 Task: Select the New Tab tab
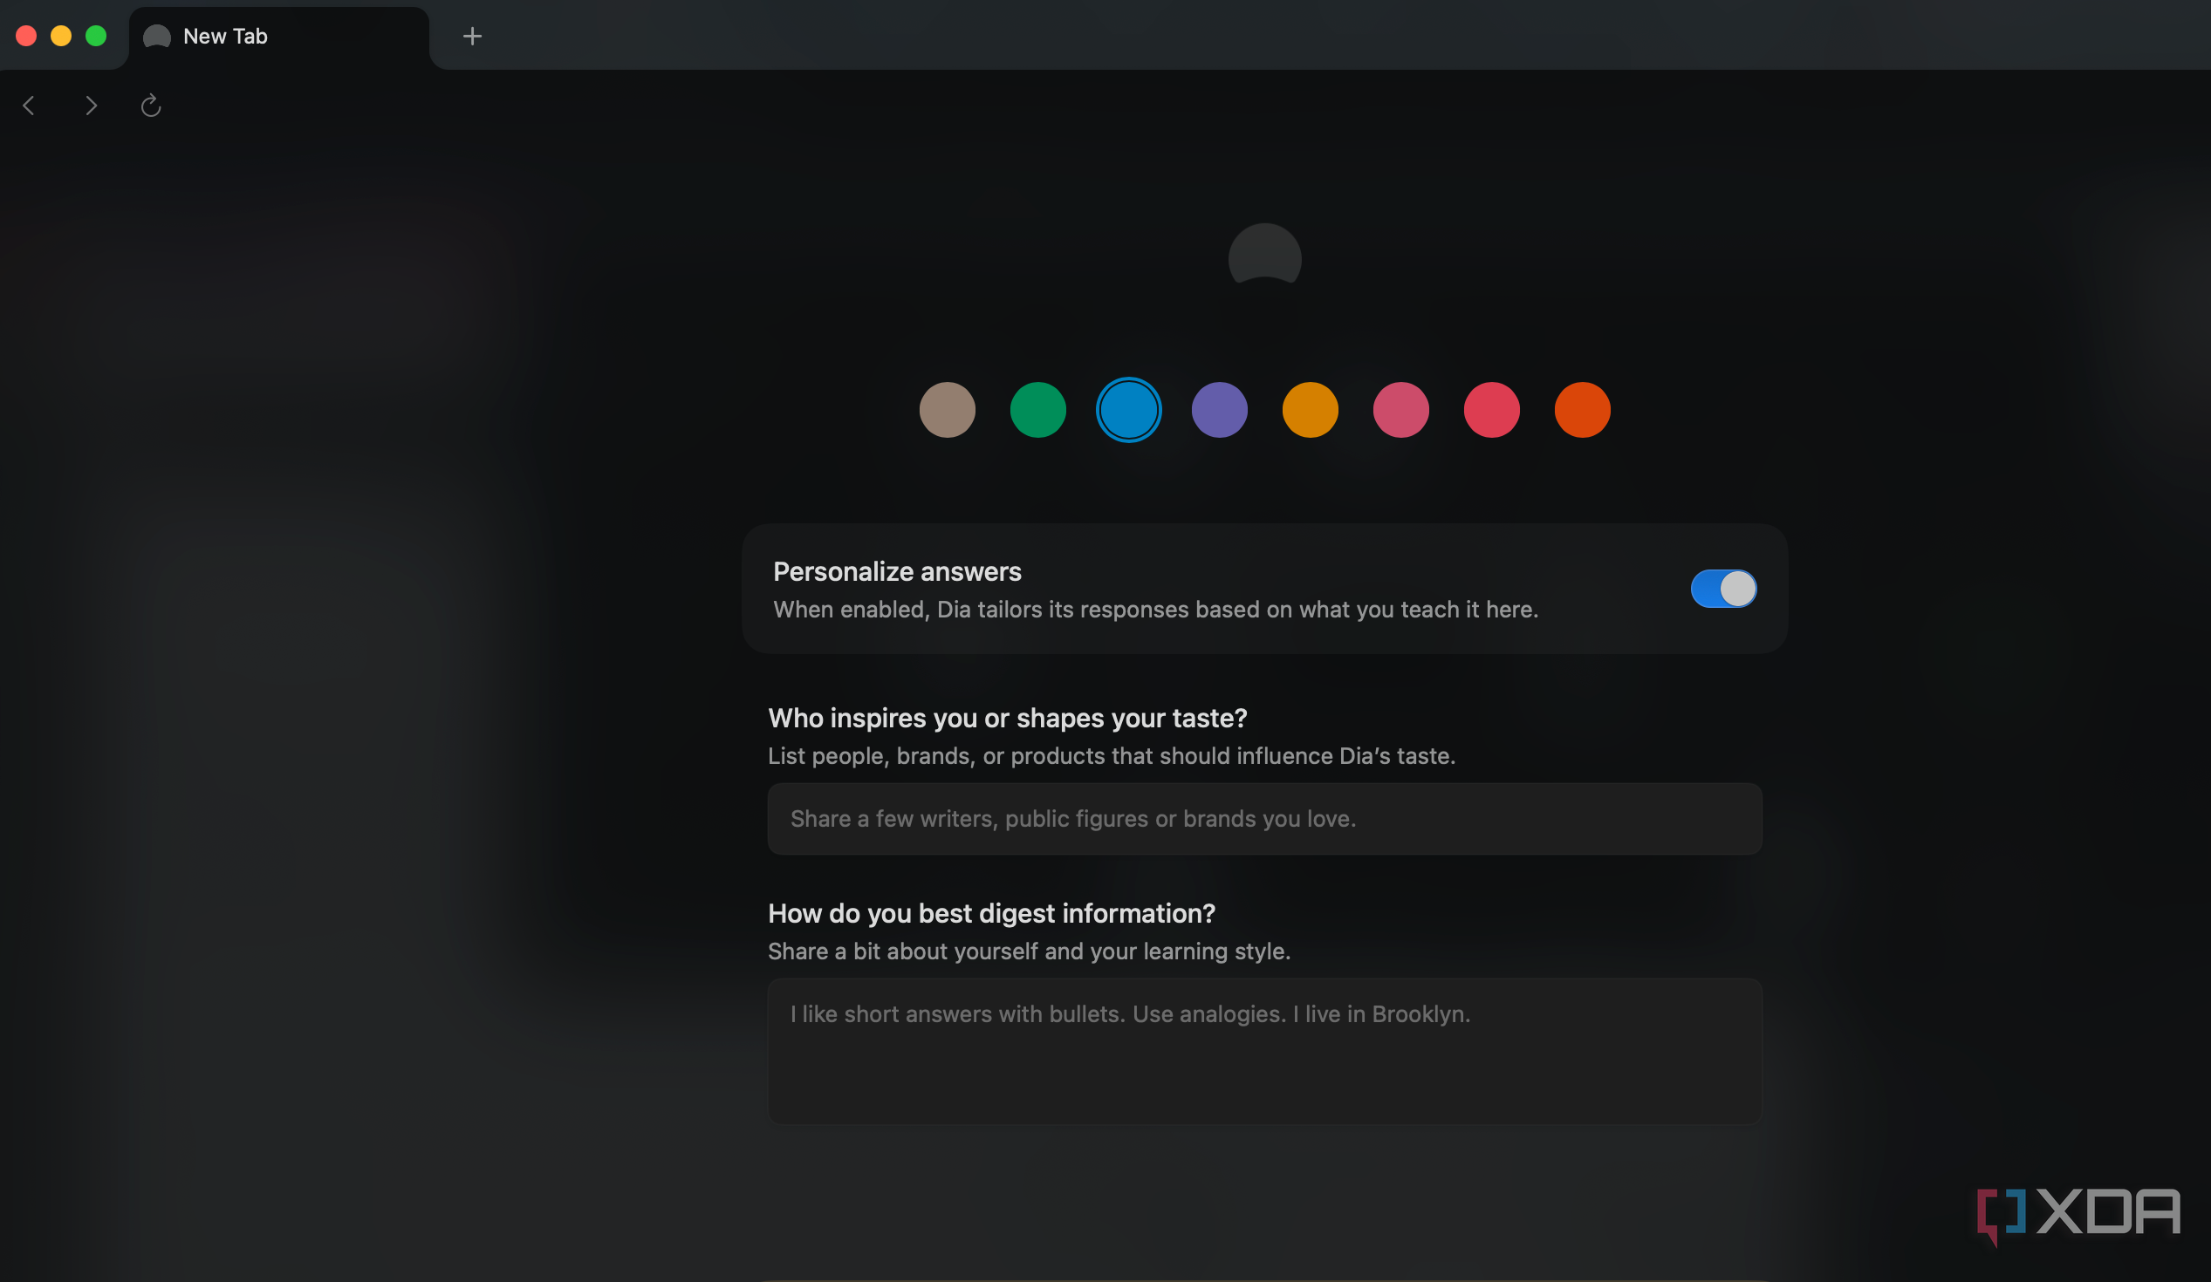click(279, 37)
